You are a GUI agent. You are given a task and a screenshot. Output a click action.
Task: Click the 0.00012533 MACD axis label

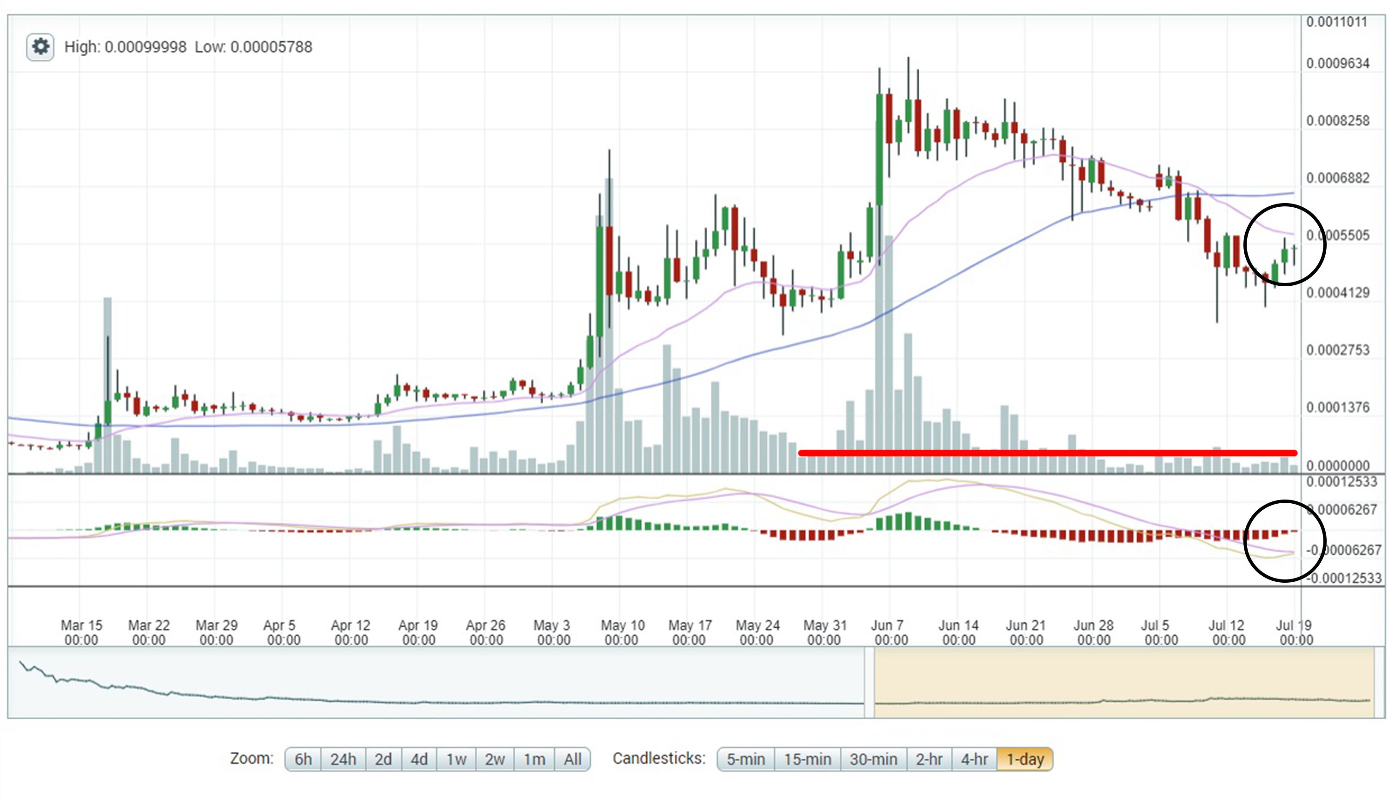tap(1342, 482)
